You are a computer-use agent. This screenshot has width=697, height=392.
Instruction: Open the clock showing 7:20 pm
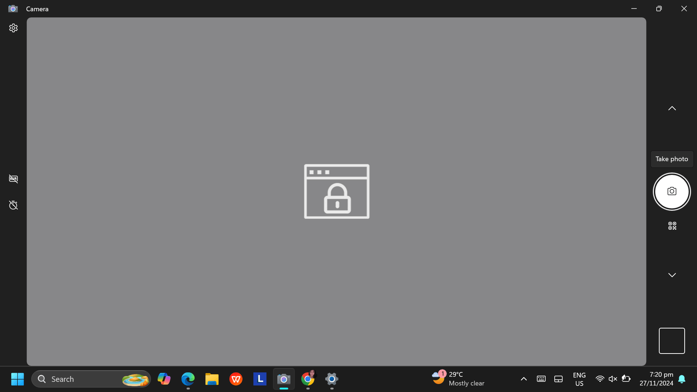click(x=656, y=379)
